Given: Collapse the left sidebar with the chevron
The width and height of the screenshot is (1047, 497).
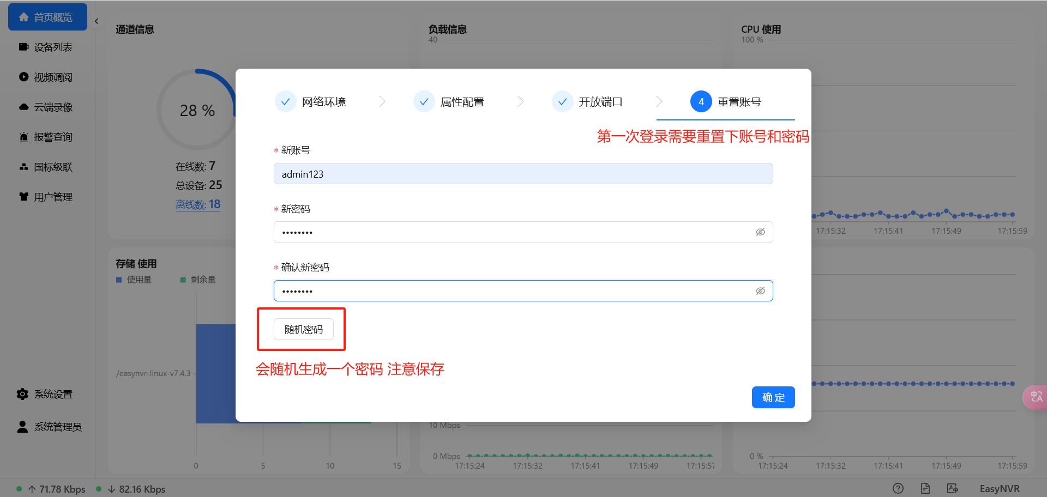Looking at the screenshot, I should [97, 21].
